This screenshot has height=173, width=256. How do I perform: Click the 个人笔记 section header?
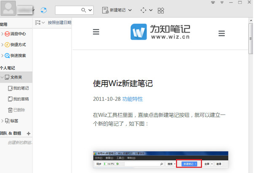pyautogui.click(x=8, y=68)
